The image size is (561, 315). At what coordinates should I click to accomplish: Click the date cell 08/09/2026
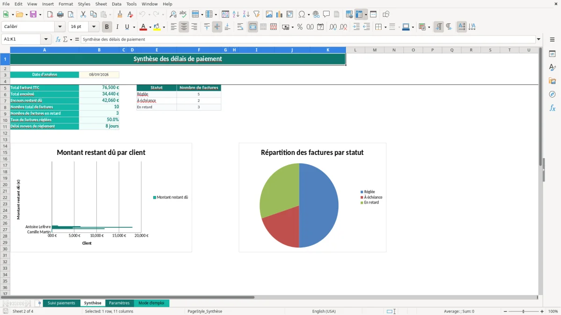click(x=99, y=75)
